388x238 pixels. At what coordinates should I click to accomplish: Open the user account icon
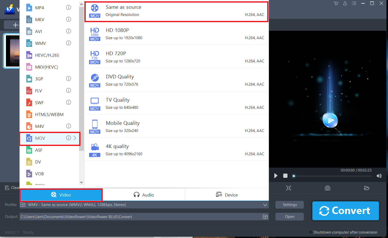(345, 3)
